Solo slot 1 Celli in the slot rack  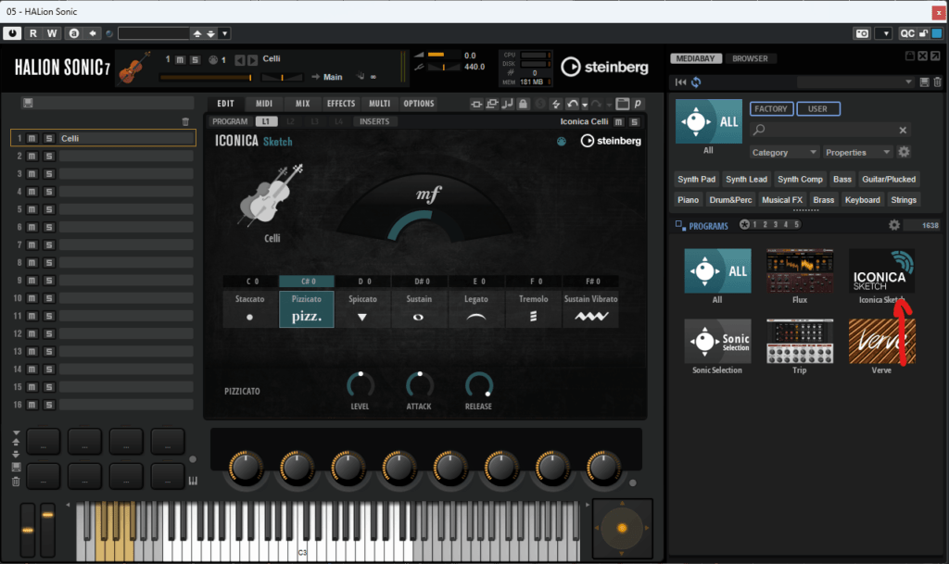tap(49, 138)
